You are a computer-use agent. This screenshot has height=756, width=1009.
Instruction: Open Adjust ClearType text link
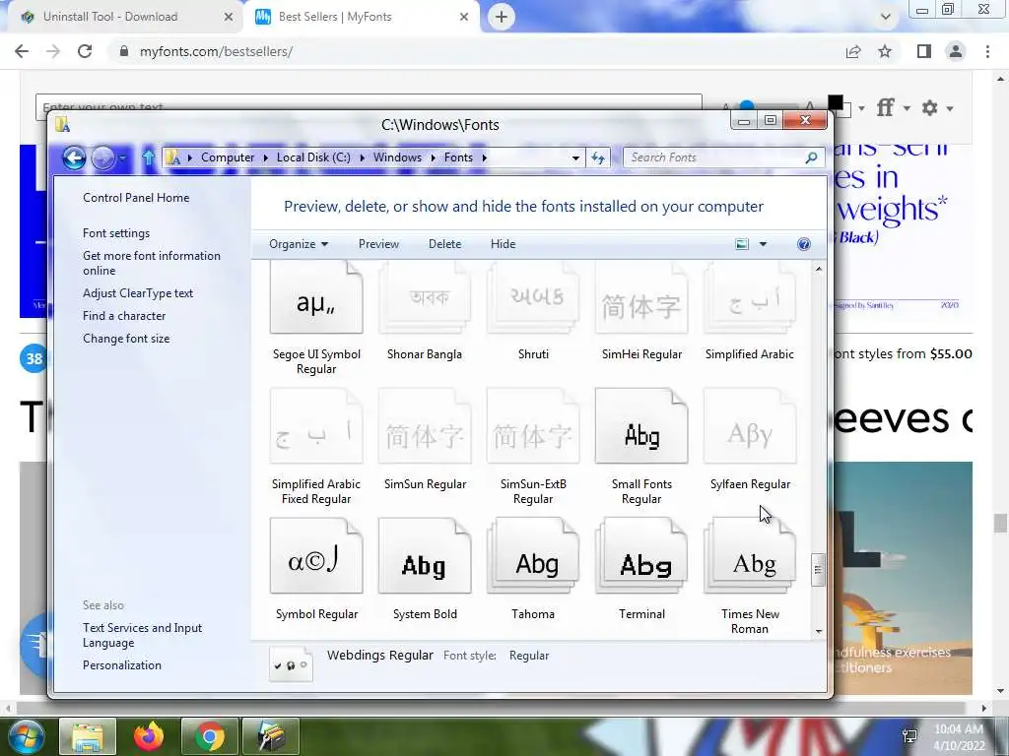(x=138, y=293)
